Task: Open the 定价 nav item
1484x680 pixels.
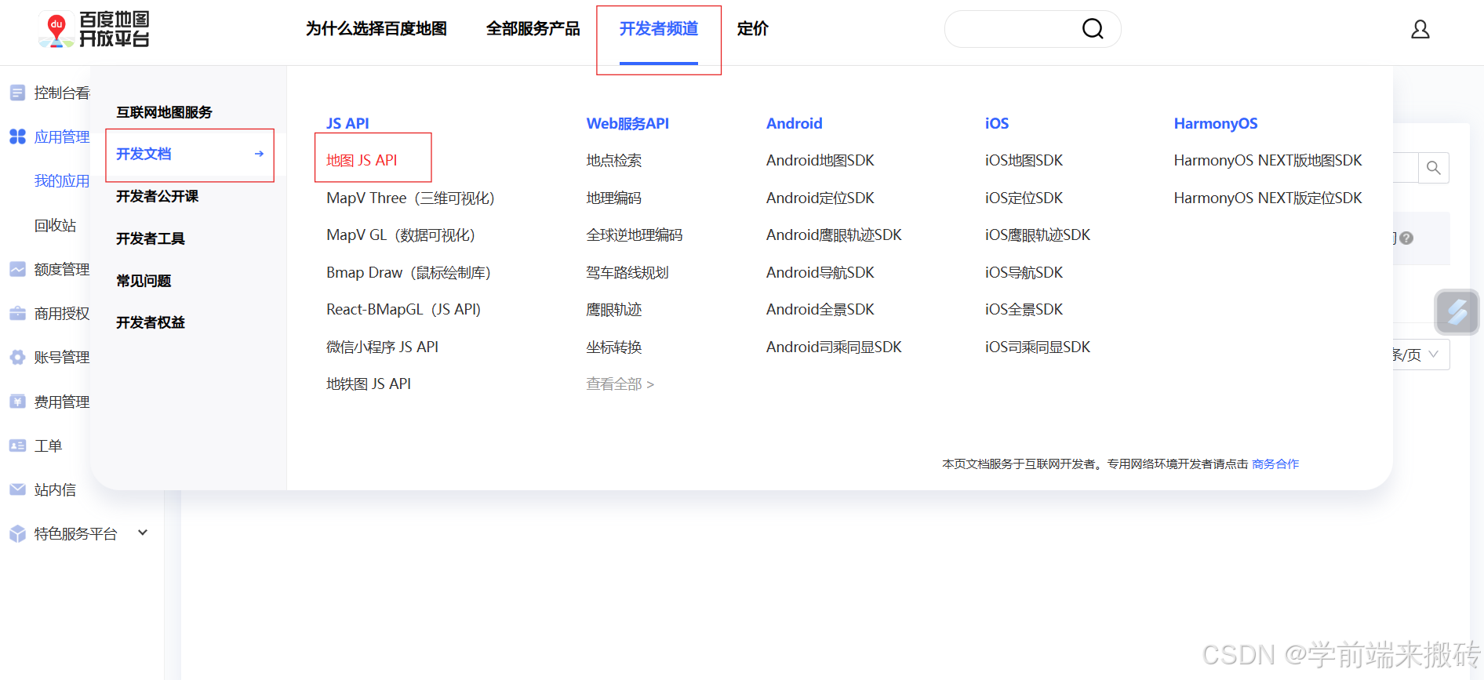Action: coord(753,29)
